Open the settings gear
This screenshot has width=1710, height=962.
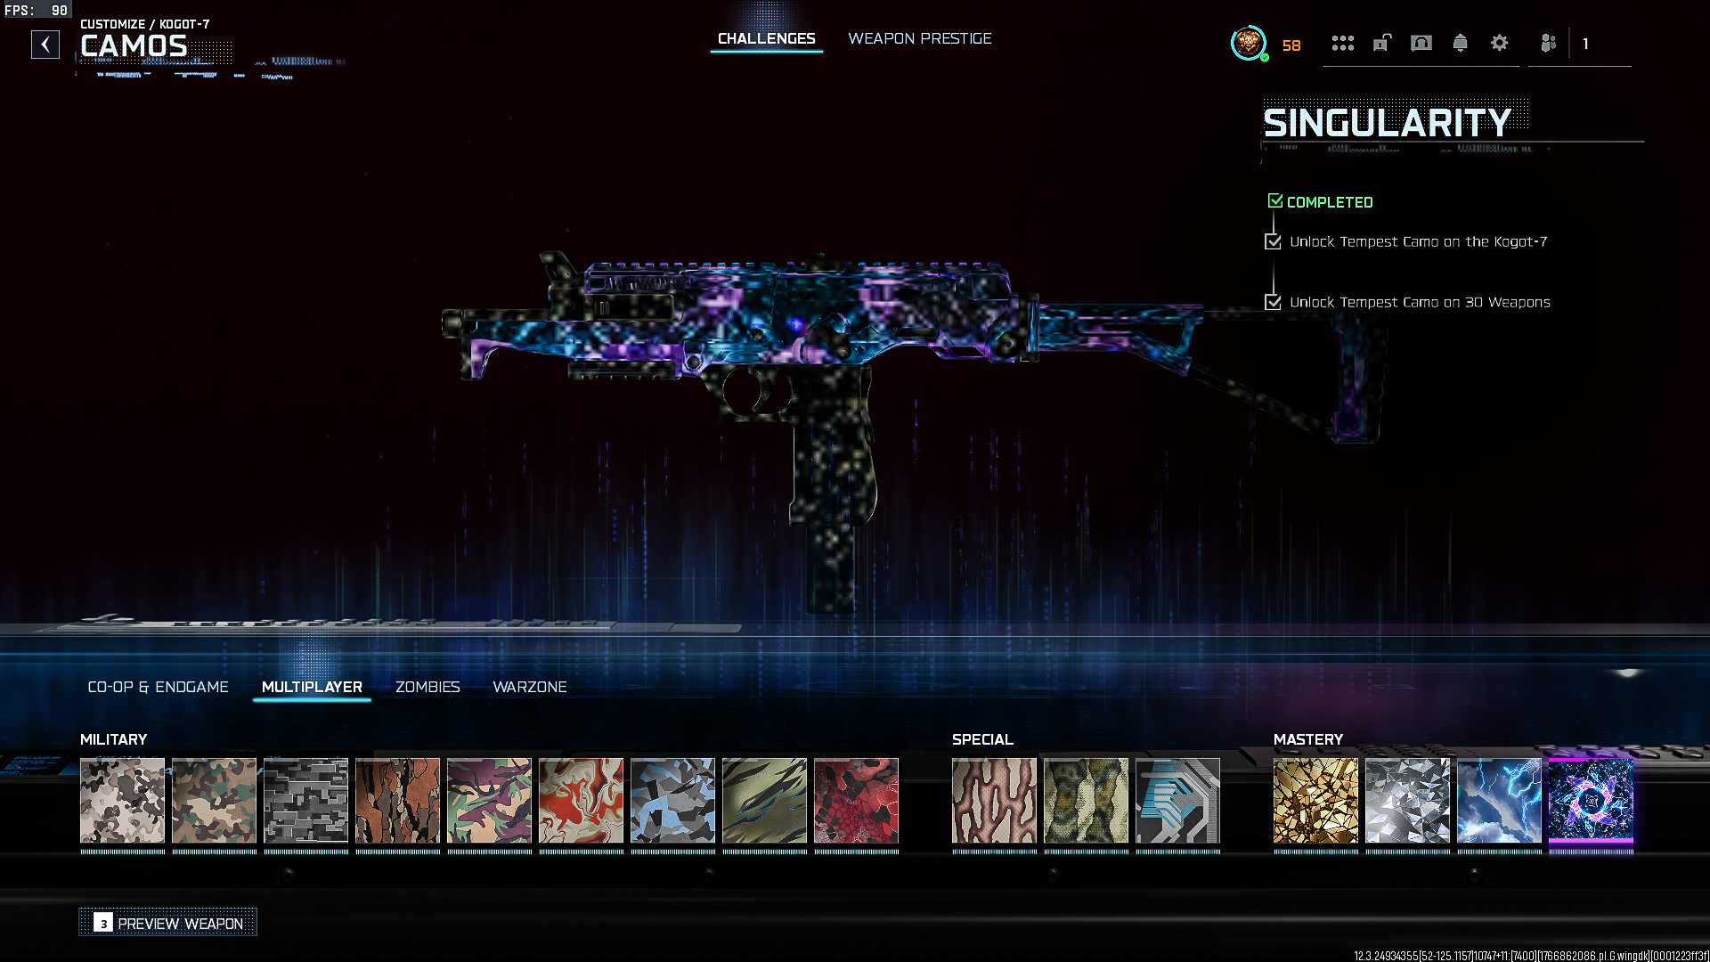click(1500, 43)
